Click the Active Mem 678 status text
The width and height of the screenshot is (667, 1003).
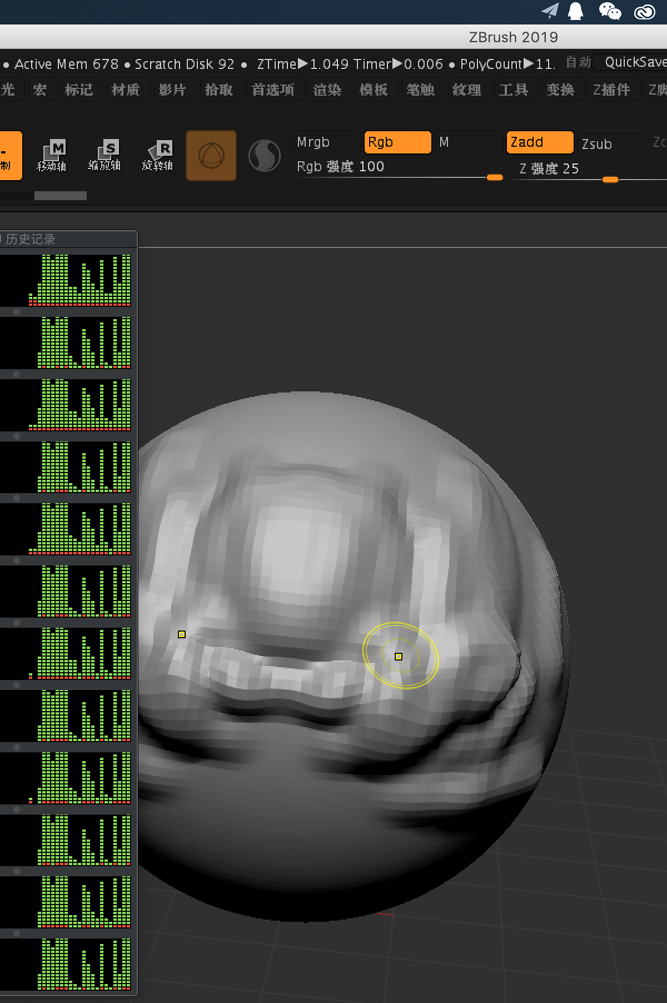(x=66, y=64)
